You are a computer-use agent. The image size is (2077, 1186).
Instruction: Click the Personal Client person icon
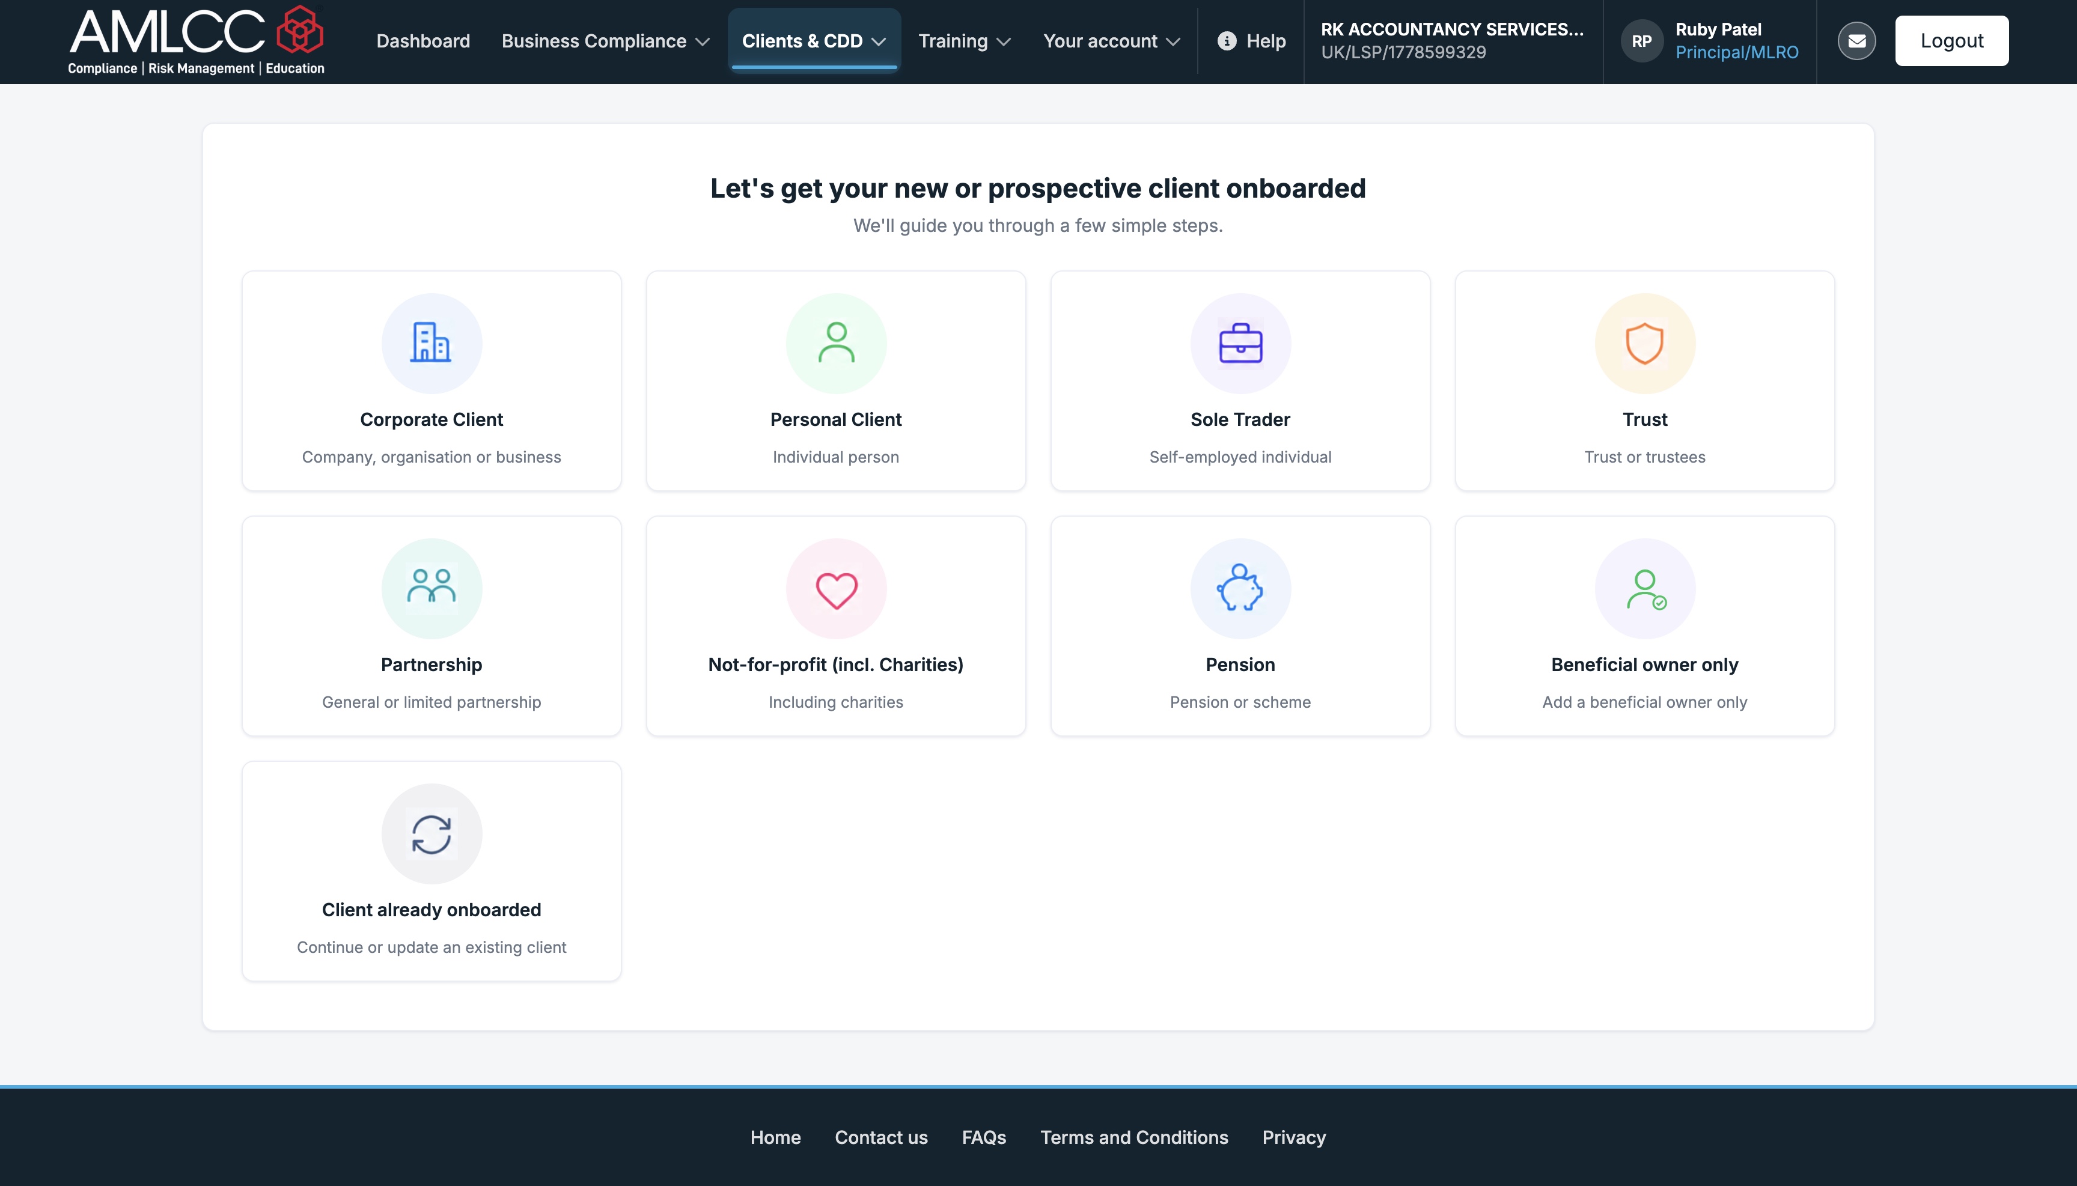(x=836, y=343)
